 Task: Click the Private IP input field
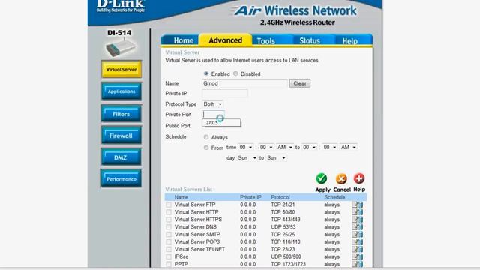tap(225, 93)
